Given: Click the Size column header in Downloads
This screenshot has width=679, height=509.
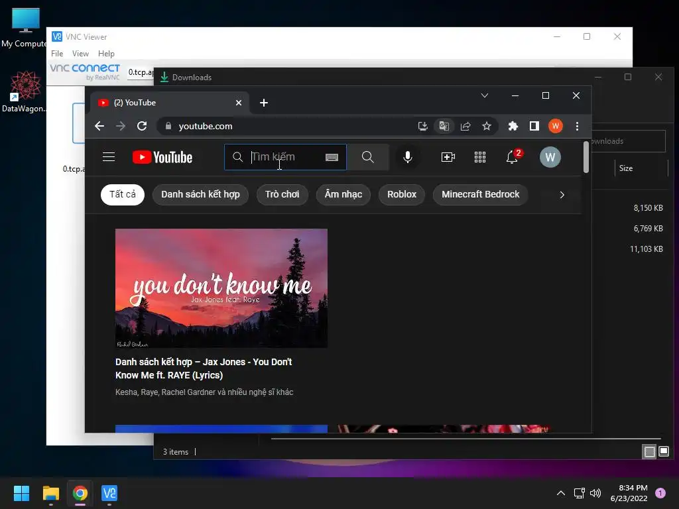Looking at the screenshot, I should pos(626,168).
